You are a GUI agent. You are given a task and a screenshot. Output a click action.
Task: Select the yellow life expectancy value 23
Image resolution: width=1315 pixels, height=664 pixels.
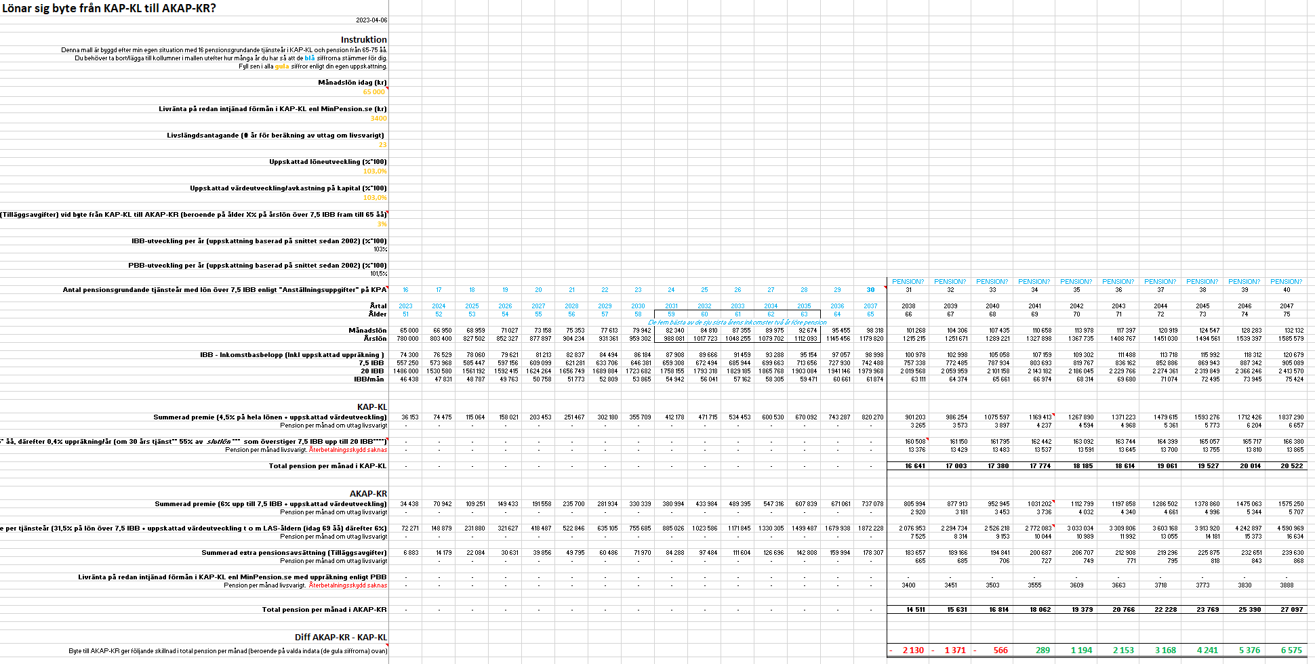[382, 145]
